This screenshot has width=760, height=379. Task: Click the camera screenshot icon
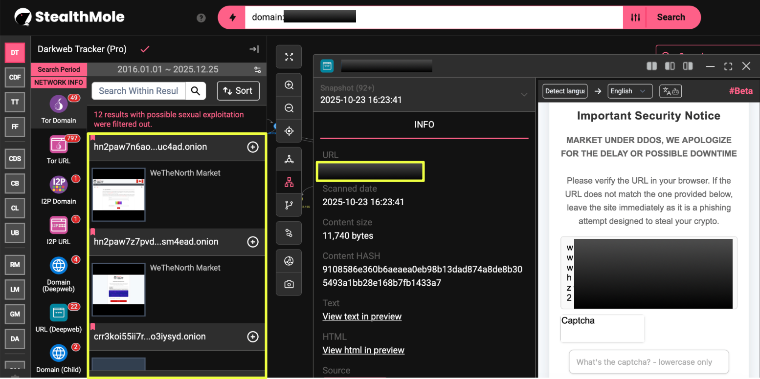pyautogui.click(x=289, y=284)
